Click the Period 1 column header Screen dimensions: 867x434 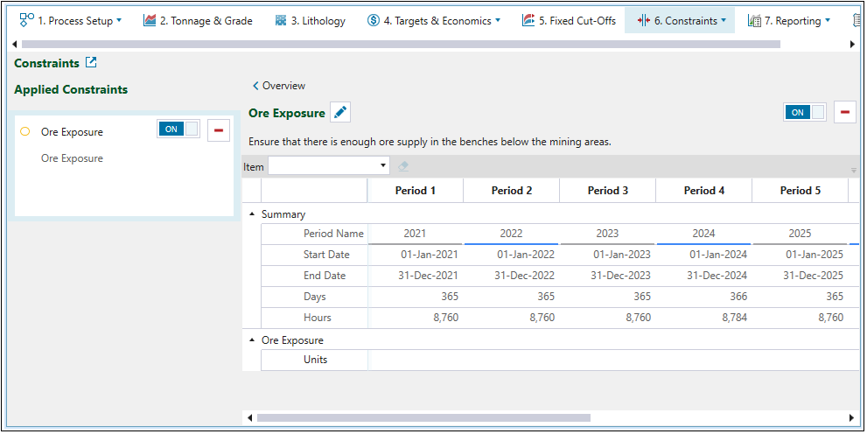click(416, 191)
